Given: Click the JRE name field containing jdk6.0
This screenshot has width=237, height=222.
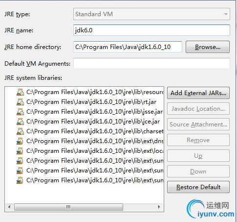Looking at the screenshot, I should point(151,30).
